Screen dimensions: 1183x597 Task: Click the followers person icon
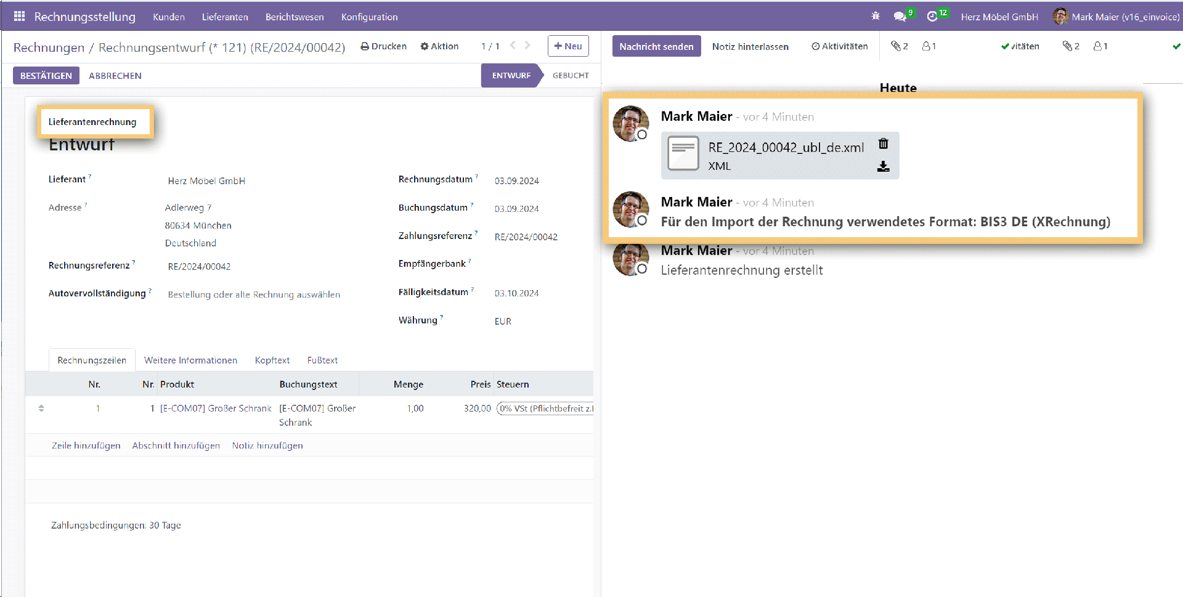[926, 46]
